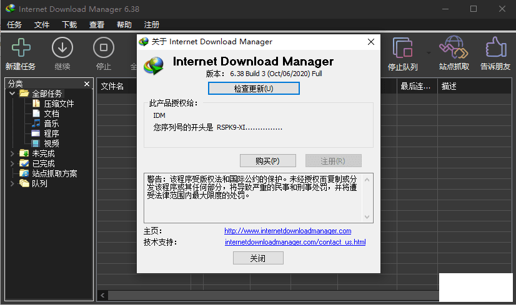Open the contact_us.html support link
This screenshot has height=305, width=516.
[x=295, y=242]
